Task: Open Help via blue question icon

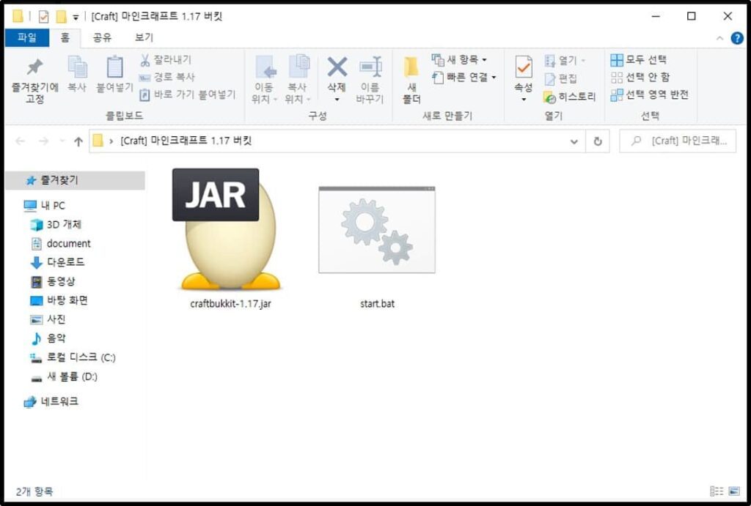Action: [737, 38]
